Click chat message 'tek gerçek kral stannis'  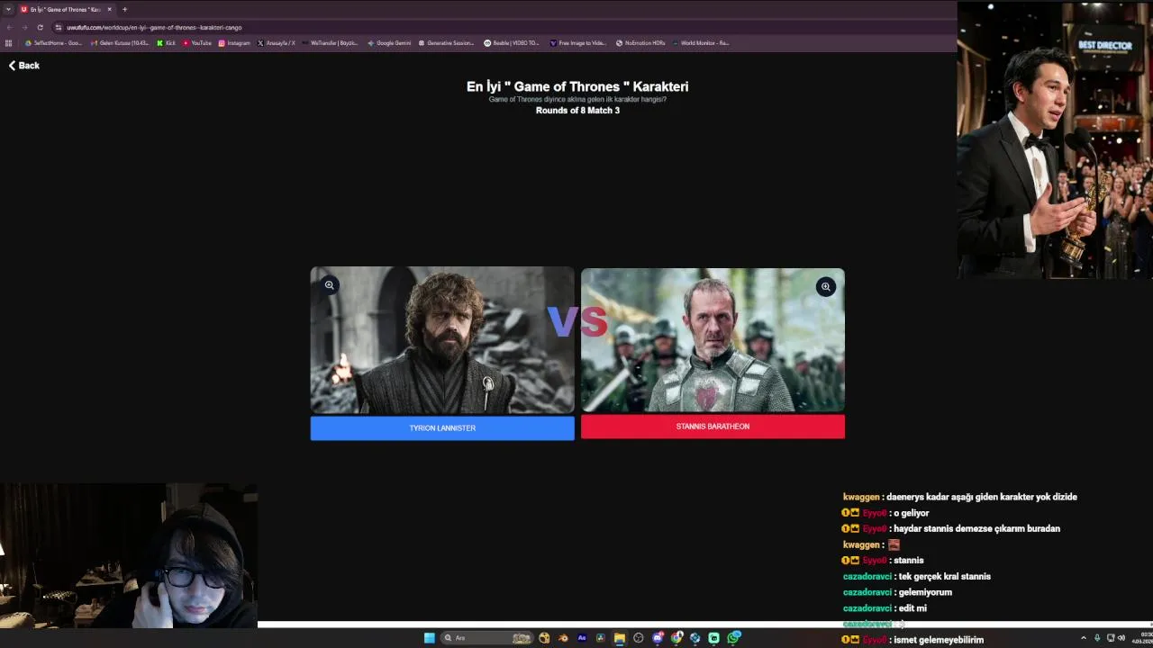tap(945, 577)
